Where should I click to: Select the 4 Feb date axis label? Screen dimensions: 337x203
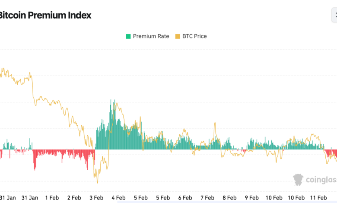click(x=118, y=197)
